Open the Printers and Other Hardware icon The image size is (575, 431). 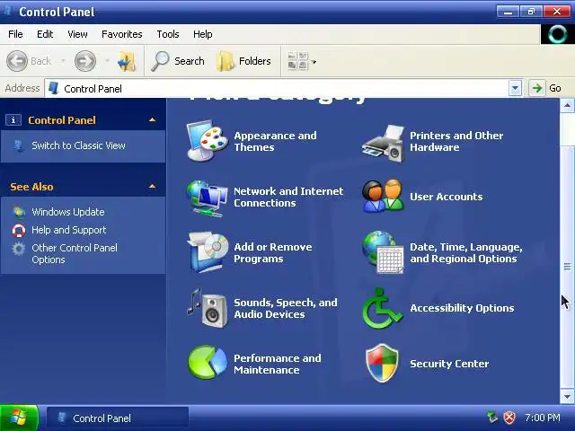384,143
